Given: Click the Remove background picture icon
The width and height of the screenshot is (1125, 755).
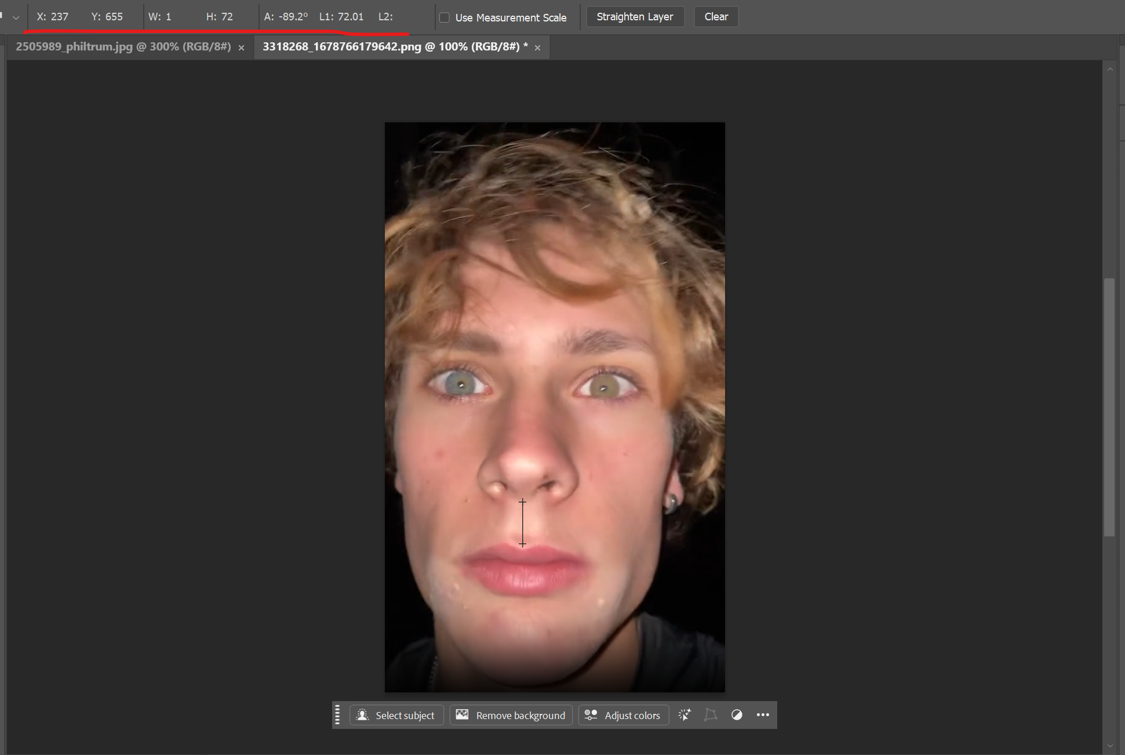Looking at the screenshot, I should pos(462,715).
